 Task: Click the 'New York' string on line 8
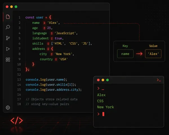pyautogui.click(x=63, y=54)
